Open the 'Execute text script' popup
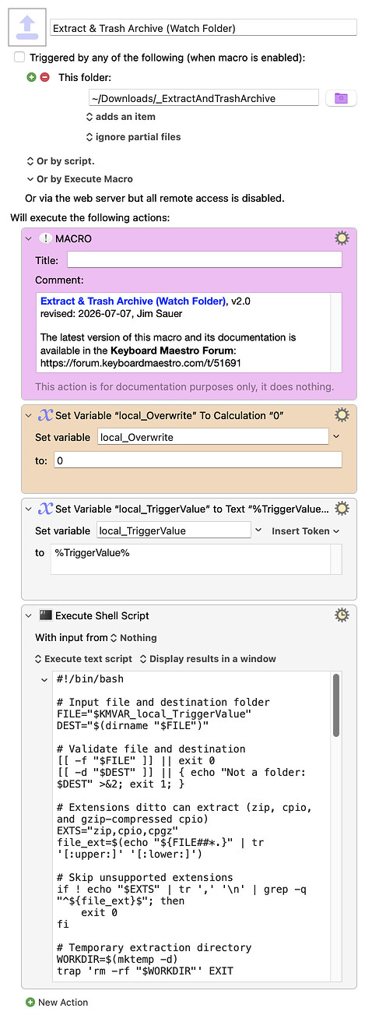 (x=83, y=658)
